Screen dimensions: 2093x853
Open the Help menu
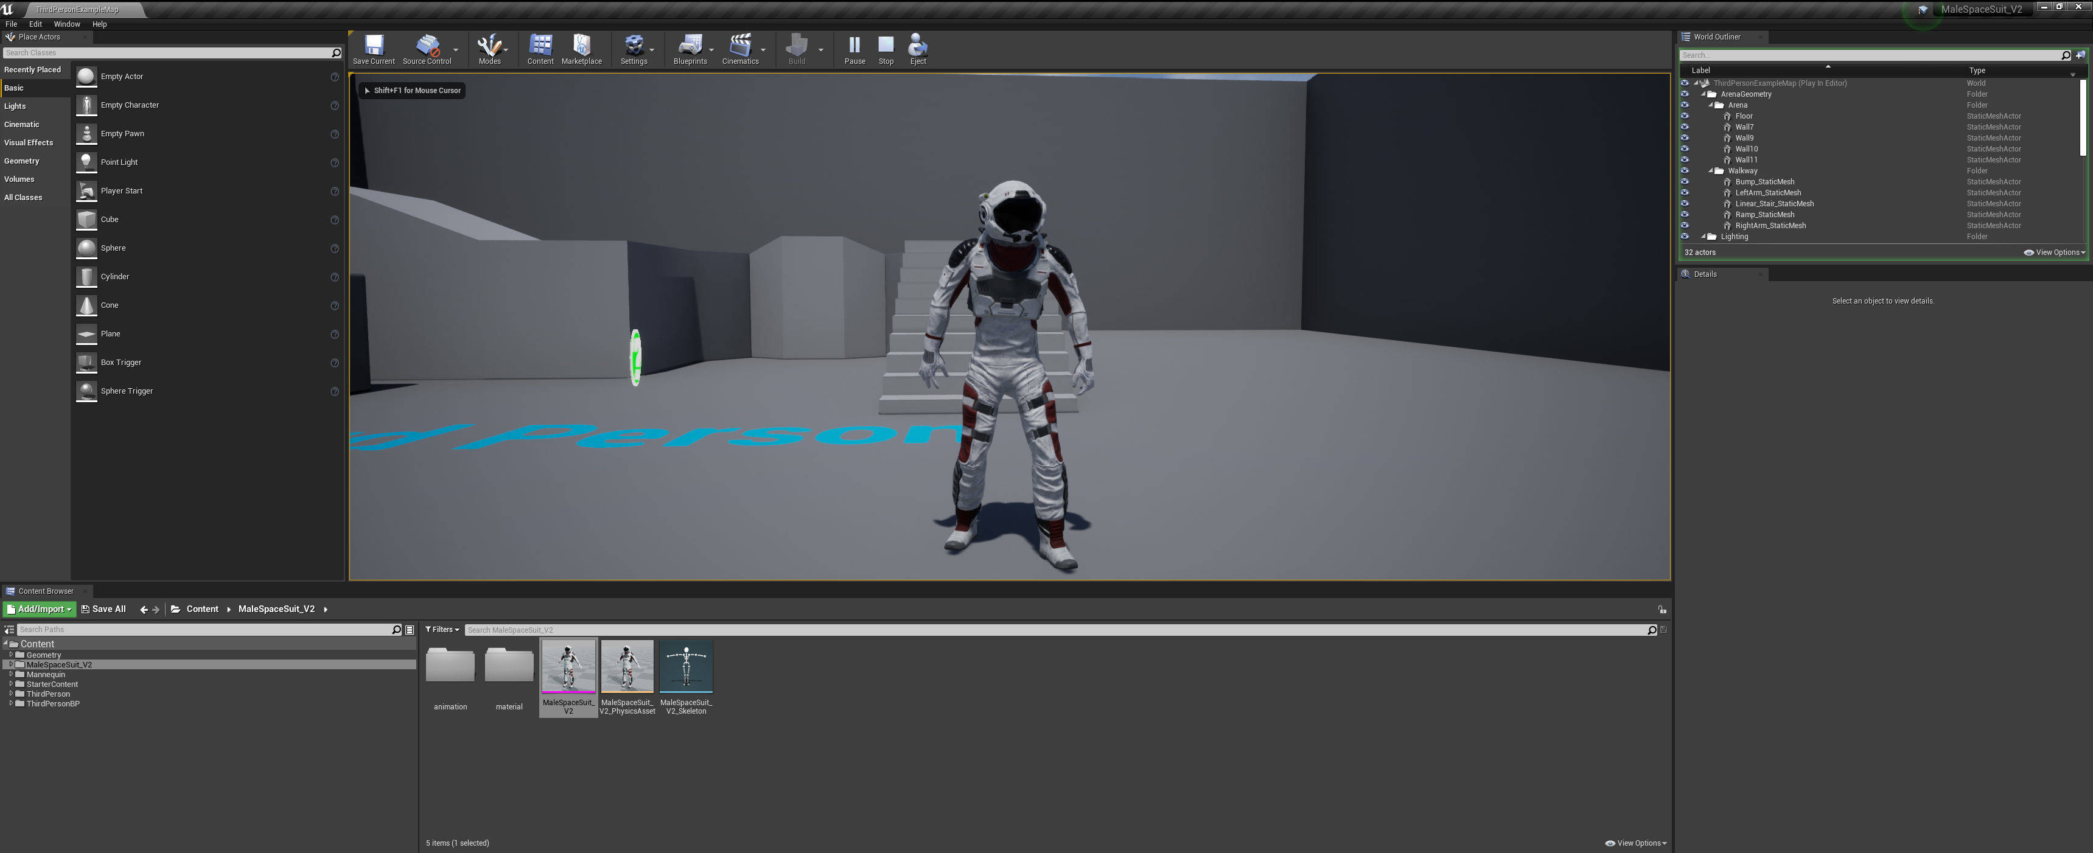click(x=99, y=24)
